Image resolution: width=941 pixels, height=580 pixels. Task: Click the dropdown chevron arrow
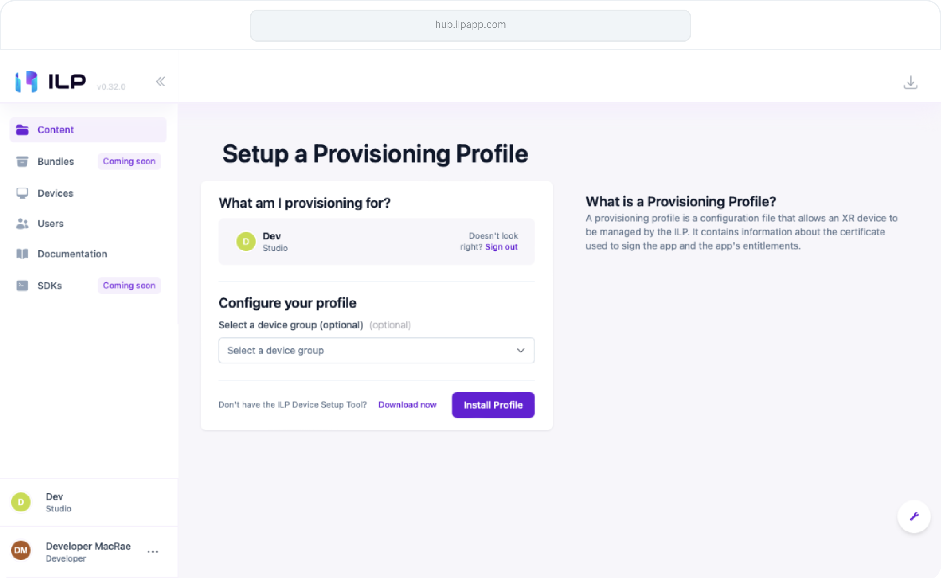pos(520,350)
